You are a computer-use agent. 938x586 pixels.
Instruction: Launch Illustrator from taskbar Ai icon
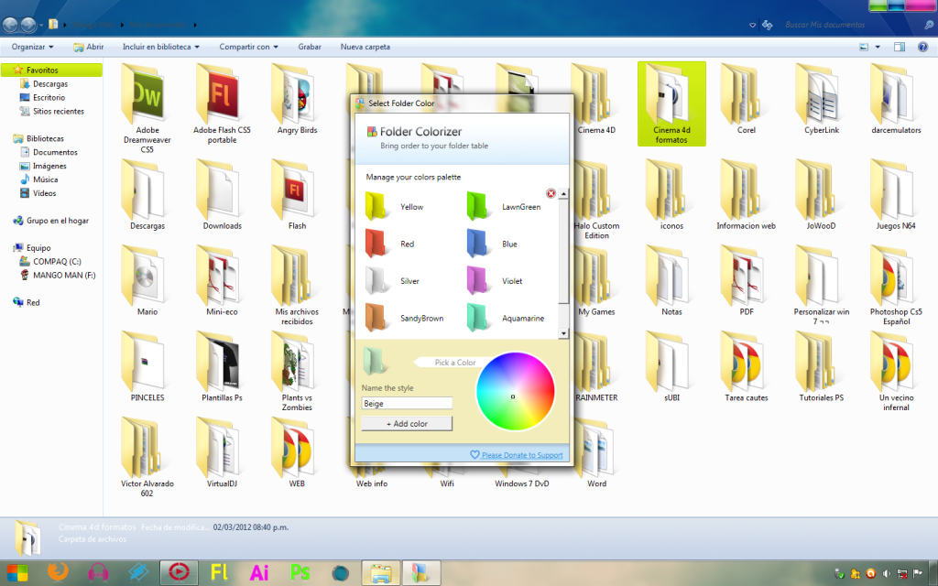259,573
